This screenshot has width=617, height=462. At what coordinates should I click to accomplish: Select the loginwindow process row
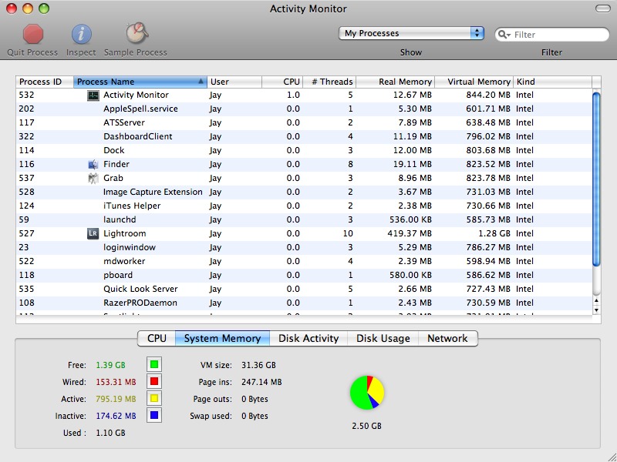pos(304,247)
